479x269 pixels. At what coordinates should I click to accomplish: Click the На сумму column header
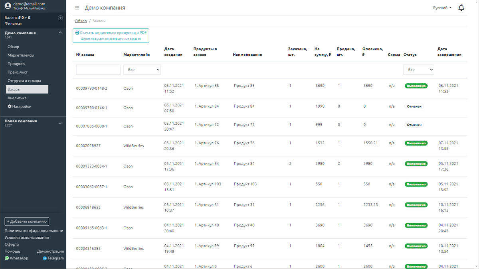point(323,52)
